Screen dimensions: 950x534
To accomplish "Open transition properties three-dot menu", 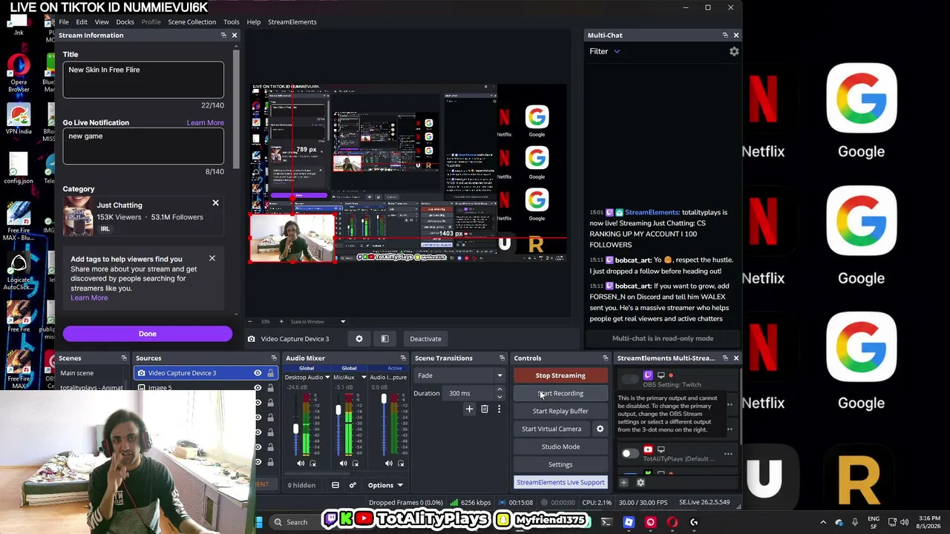I will click(x=499, y=409).
